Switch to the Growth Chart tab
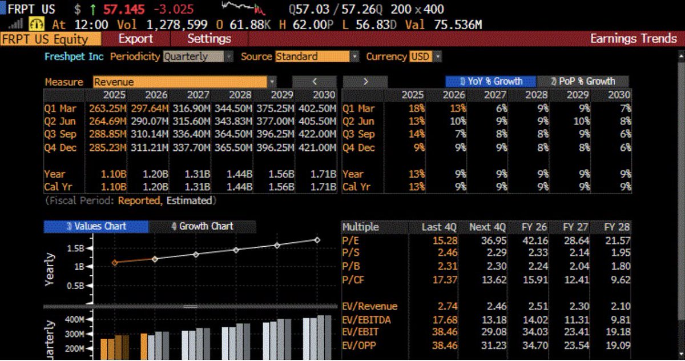The height and width of the screenshot is (361, 685). coord(202,226)
